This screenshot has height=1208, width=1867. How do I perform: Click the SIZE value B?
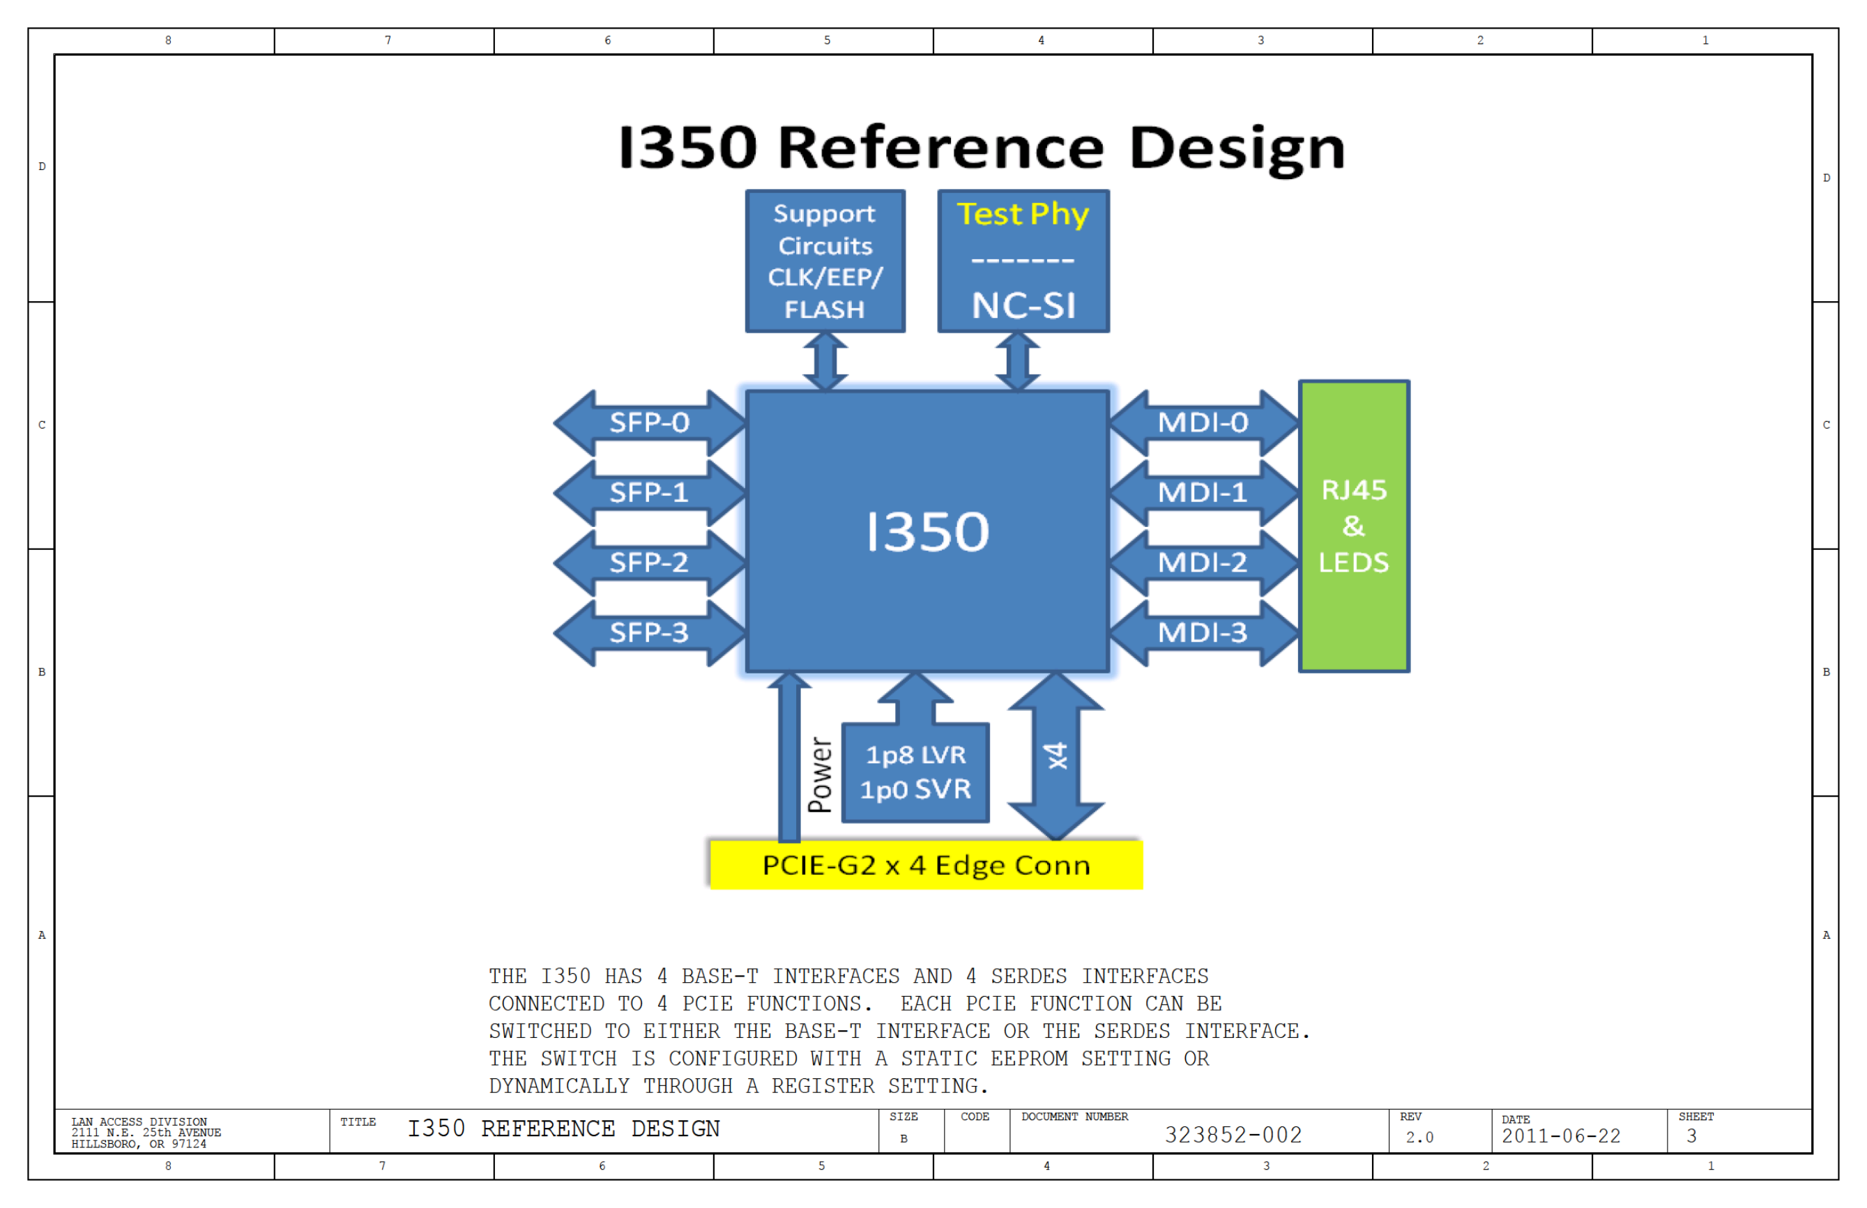coord(904,1139)
